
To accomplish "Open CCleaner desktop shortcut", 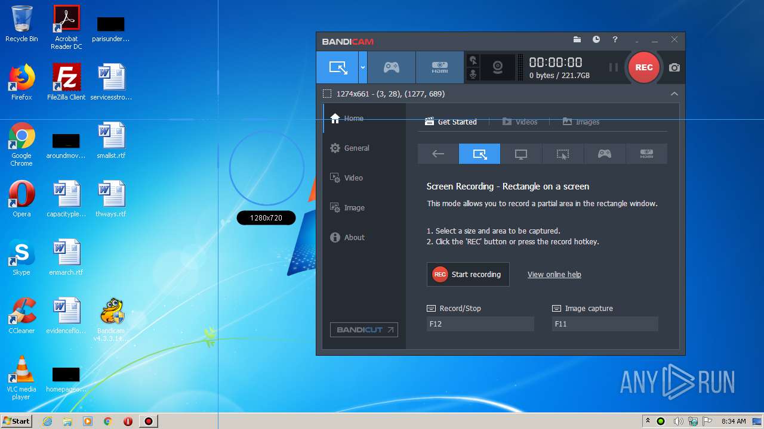I will point(21,316).
